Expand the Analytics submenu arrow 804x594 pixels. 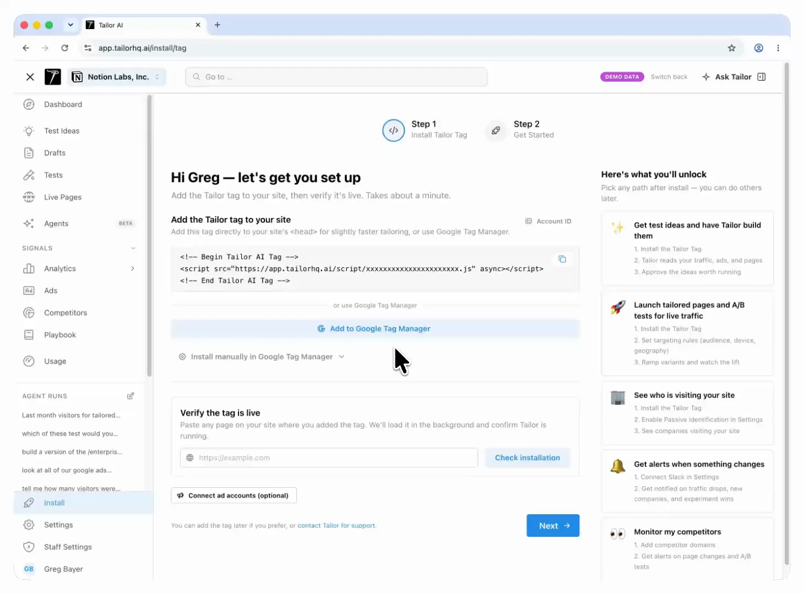click(133, 268)
